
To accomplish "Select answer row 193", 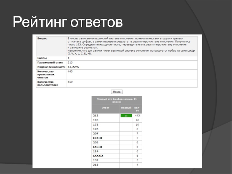I will point(96,120).
